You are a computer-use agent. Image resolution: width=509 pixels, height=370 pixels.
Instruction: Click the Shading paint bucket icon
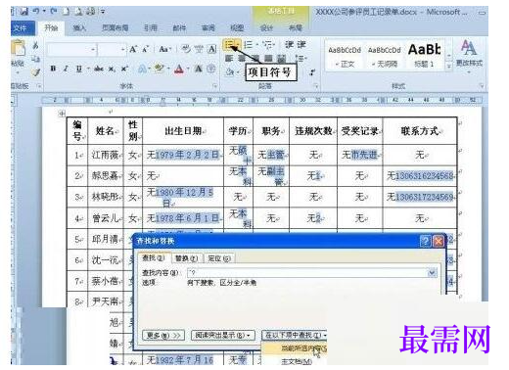(x=230, y=71)
